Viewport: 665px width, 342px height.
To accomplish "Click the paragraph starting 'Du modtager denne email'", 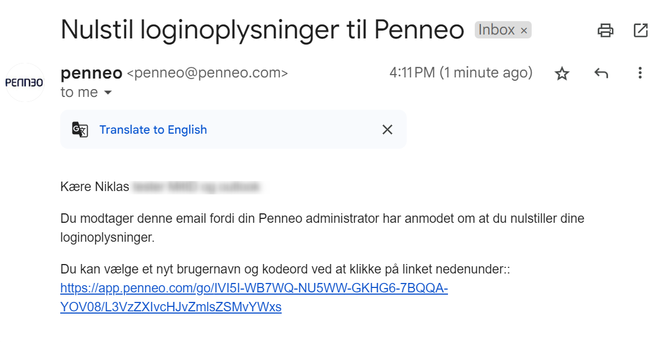I will click(322, 228).
